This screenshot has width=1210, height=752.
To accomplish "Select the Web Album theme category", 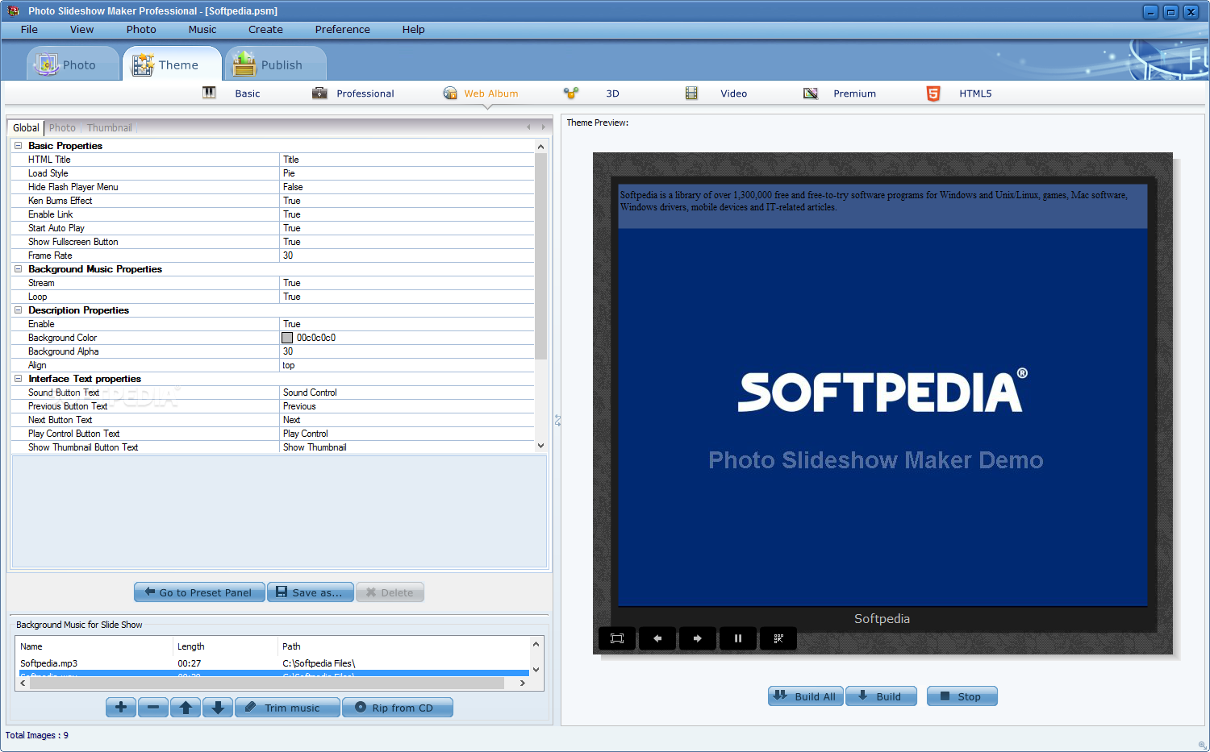I will click(481, 93).
